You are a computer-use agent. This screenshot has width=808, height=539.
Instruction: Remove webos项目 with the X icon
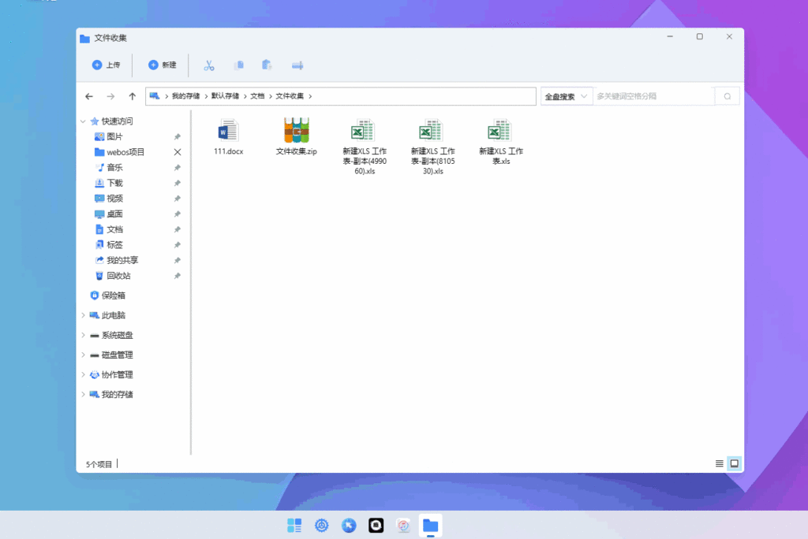(x=178, y=152)
